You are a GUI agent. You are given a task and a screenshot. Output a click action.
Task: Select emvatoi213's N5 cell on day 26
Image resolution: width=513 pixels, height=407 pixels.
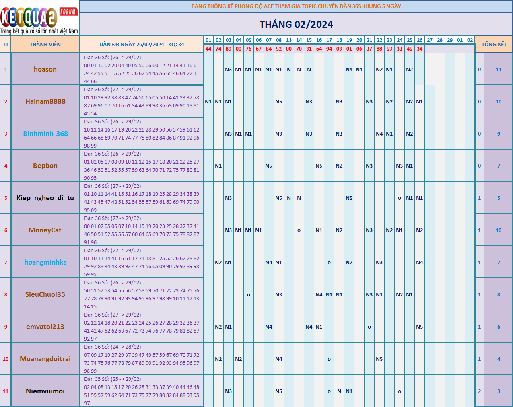click(420, 327)
